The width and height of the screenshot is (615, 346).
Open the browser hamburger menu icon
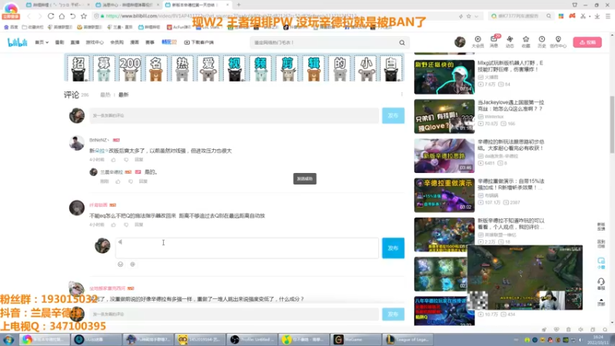click(x=608, y=16)
